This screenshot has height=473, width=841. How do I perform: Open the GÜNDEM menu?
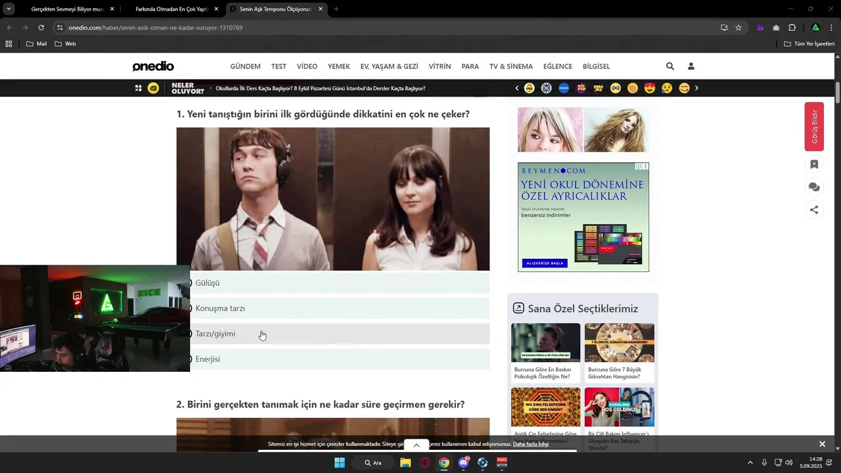[245, 66]
